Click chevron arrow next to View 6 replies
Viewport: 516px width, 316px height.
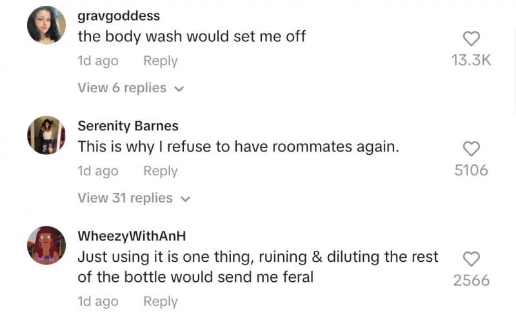[x=179, y=89]
